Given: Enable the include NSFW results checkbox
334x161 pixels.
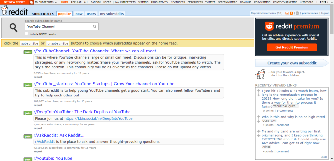Looking at the screenshot, I should [27, 34].
